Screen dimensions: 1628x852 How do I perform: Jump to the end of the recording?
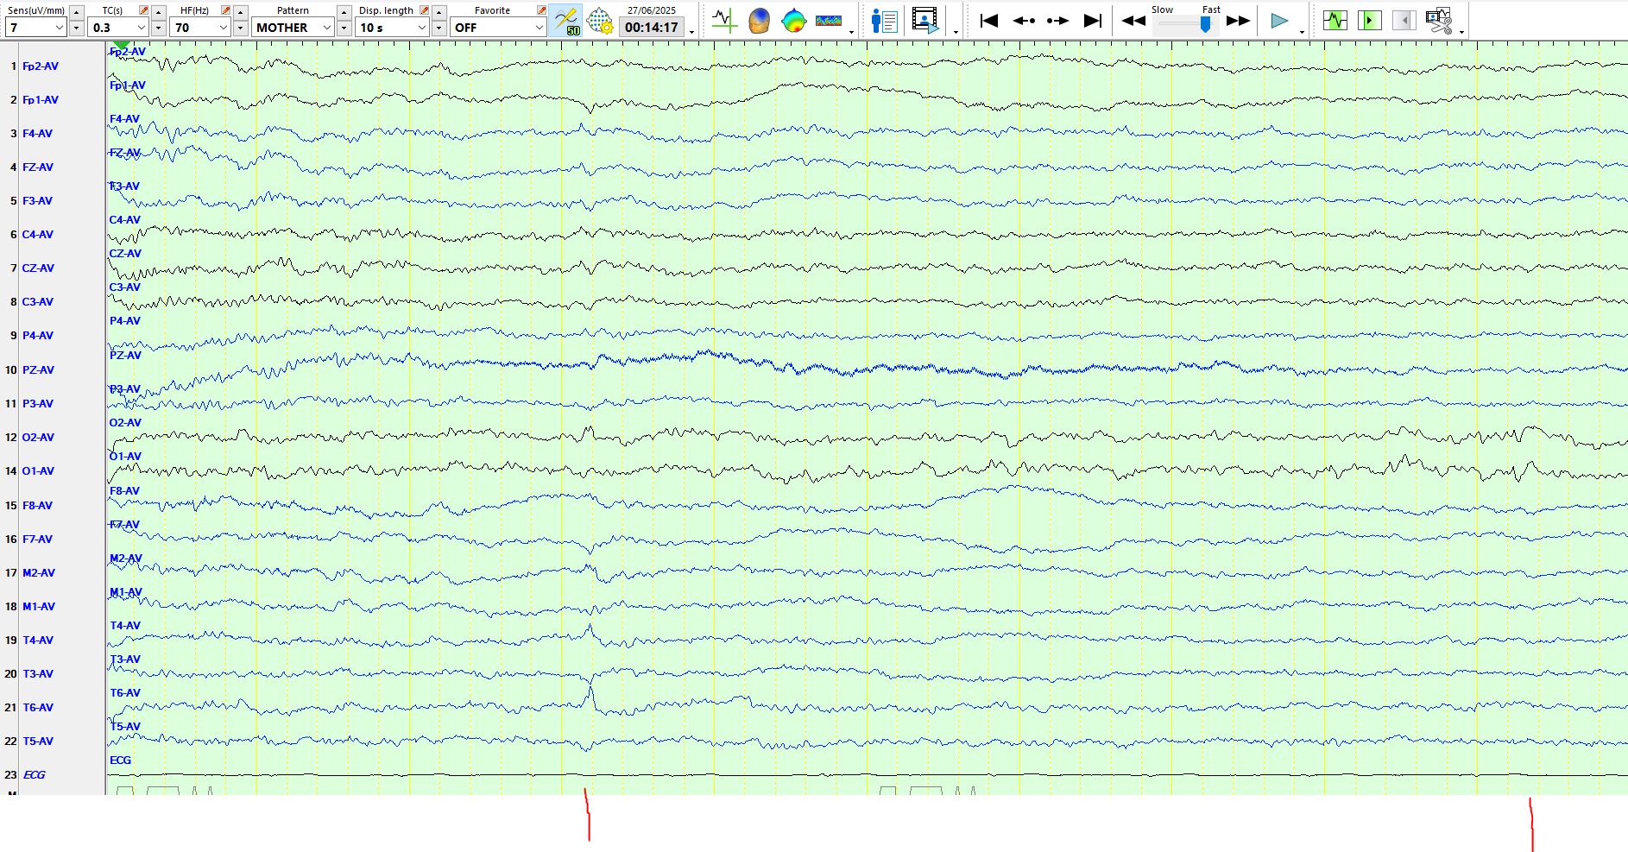1092,20
